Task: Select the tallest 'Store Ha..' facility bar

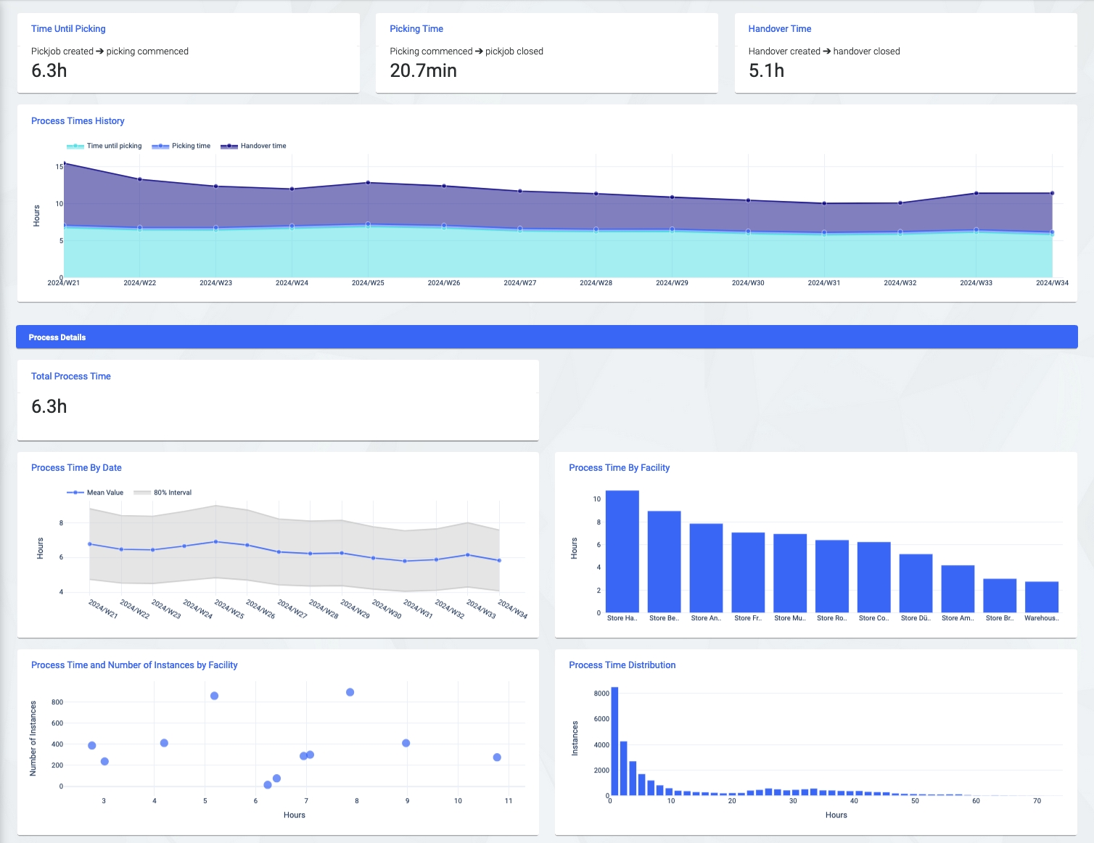Action: [x=622, y=551]
